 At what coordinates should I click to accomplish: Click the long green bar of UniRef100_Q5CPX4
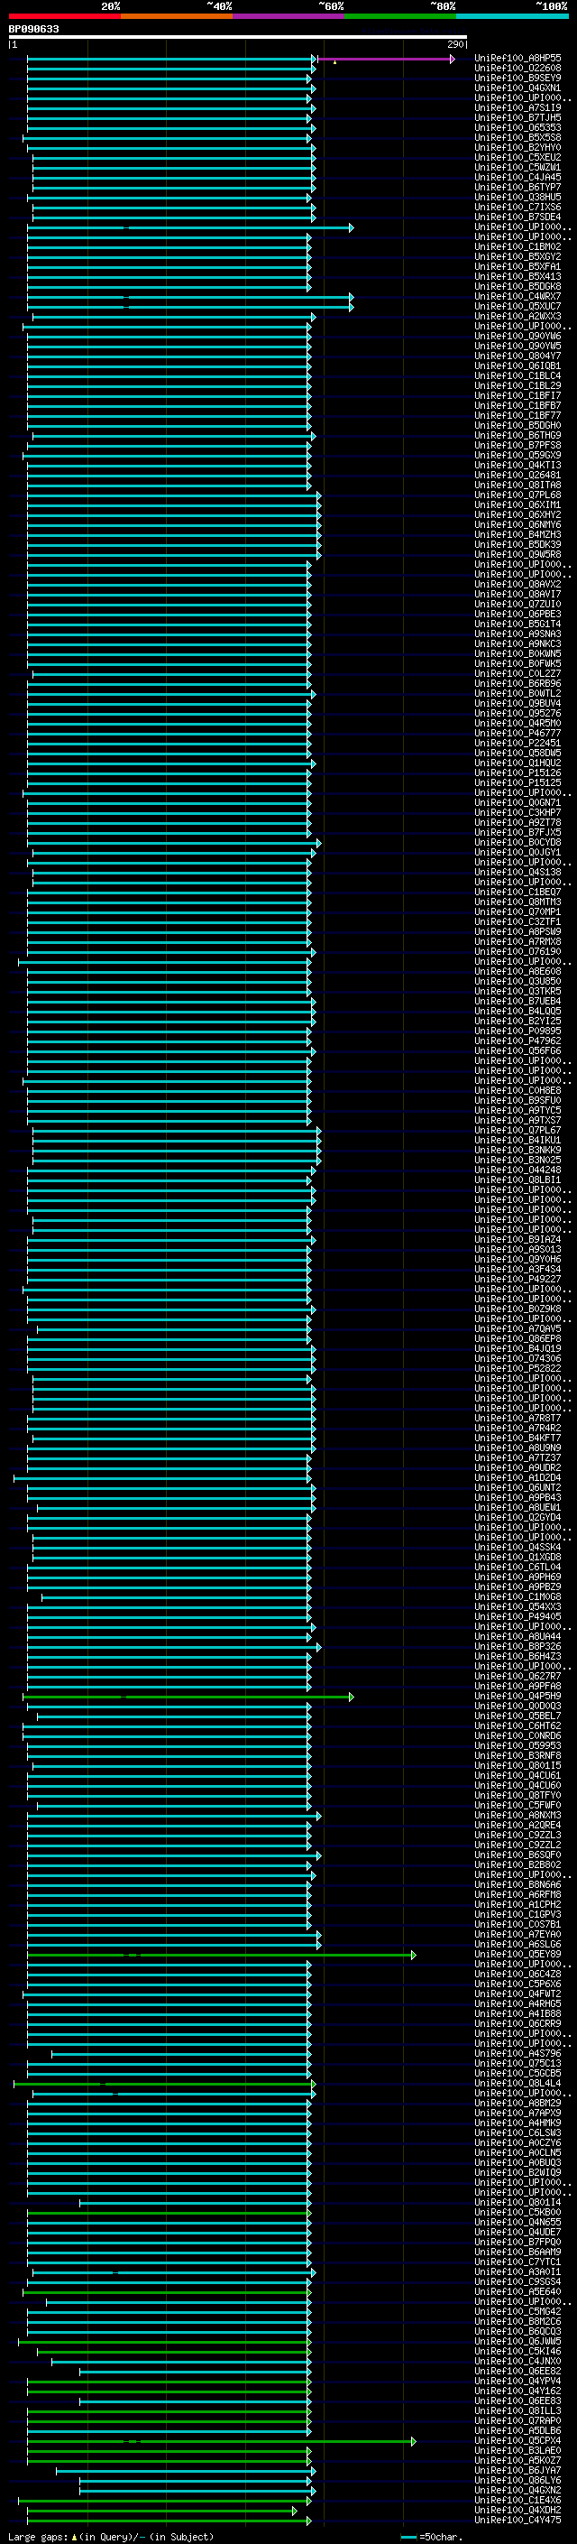point(222,2441)
